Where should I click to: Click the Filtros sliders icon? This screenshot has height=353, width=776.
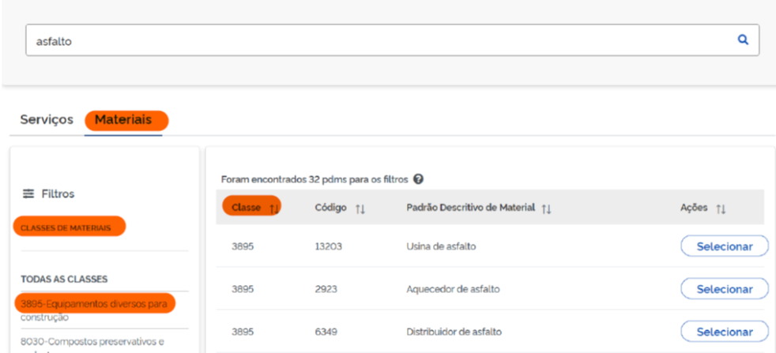[28, 193]
